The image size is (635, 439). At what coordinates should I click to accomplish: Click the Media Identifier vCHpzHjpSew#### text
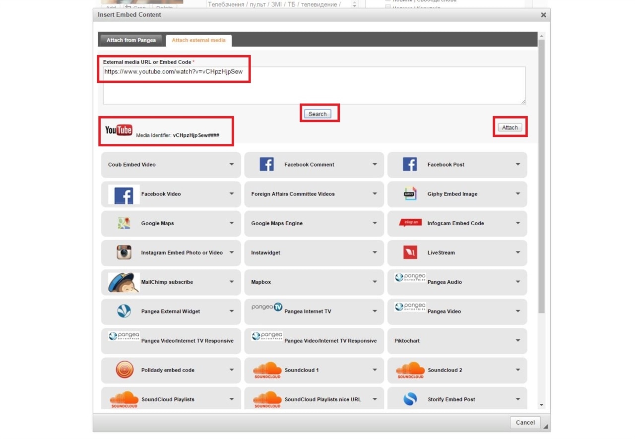pos(178,135)
